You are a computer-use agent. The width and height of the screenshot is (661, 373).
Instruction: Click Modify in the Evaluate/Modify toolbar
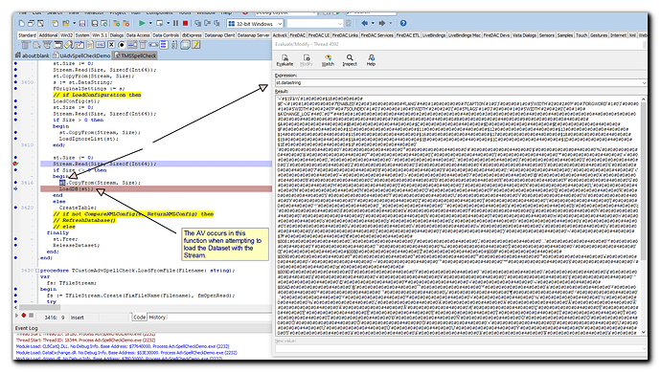click(307, 60)
